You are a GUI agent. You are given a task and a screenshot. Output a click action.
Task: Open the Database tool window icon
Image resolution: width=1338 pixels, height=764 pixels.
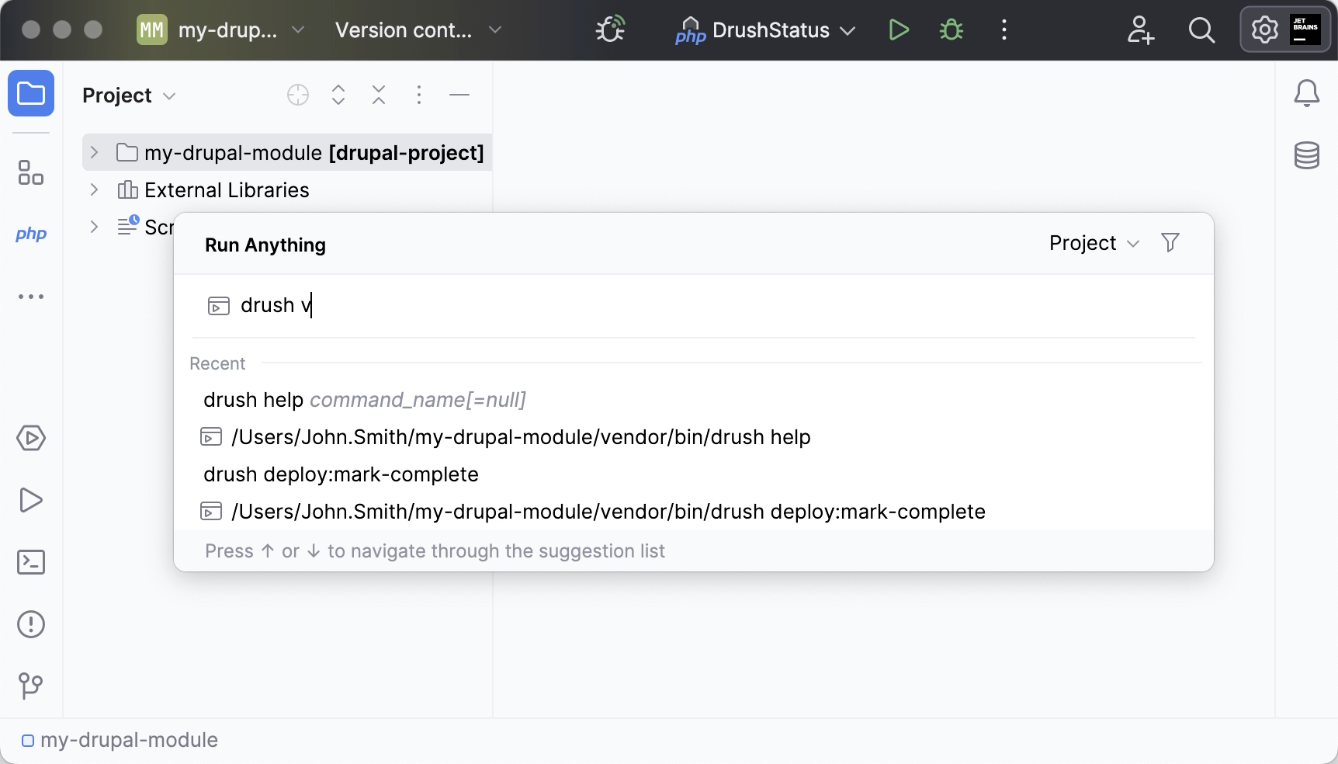click(1306, 155)
